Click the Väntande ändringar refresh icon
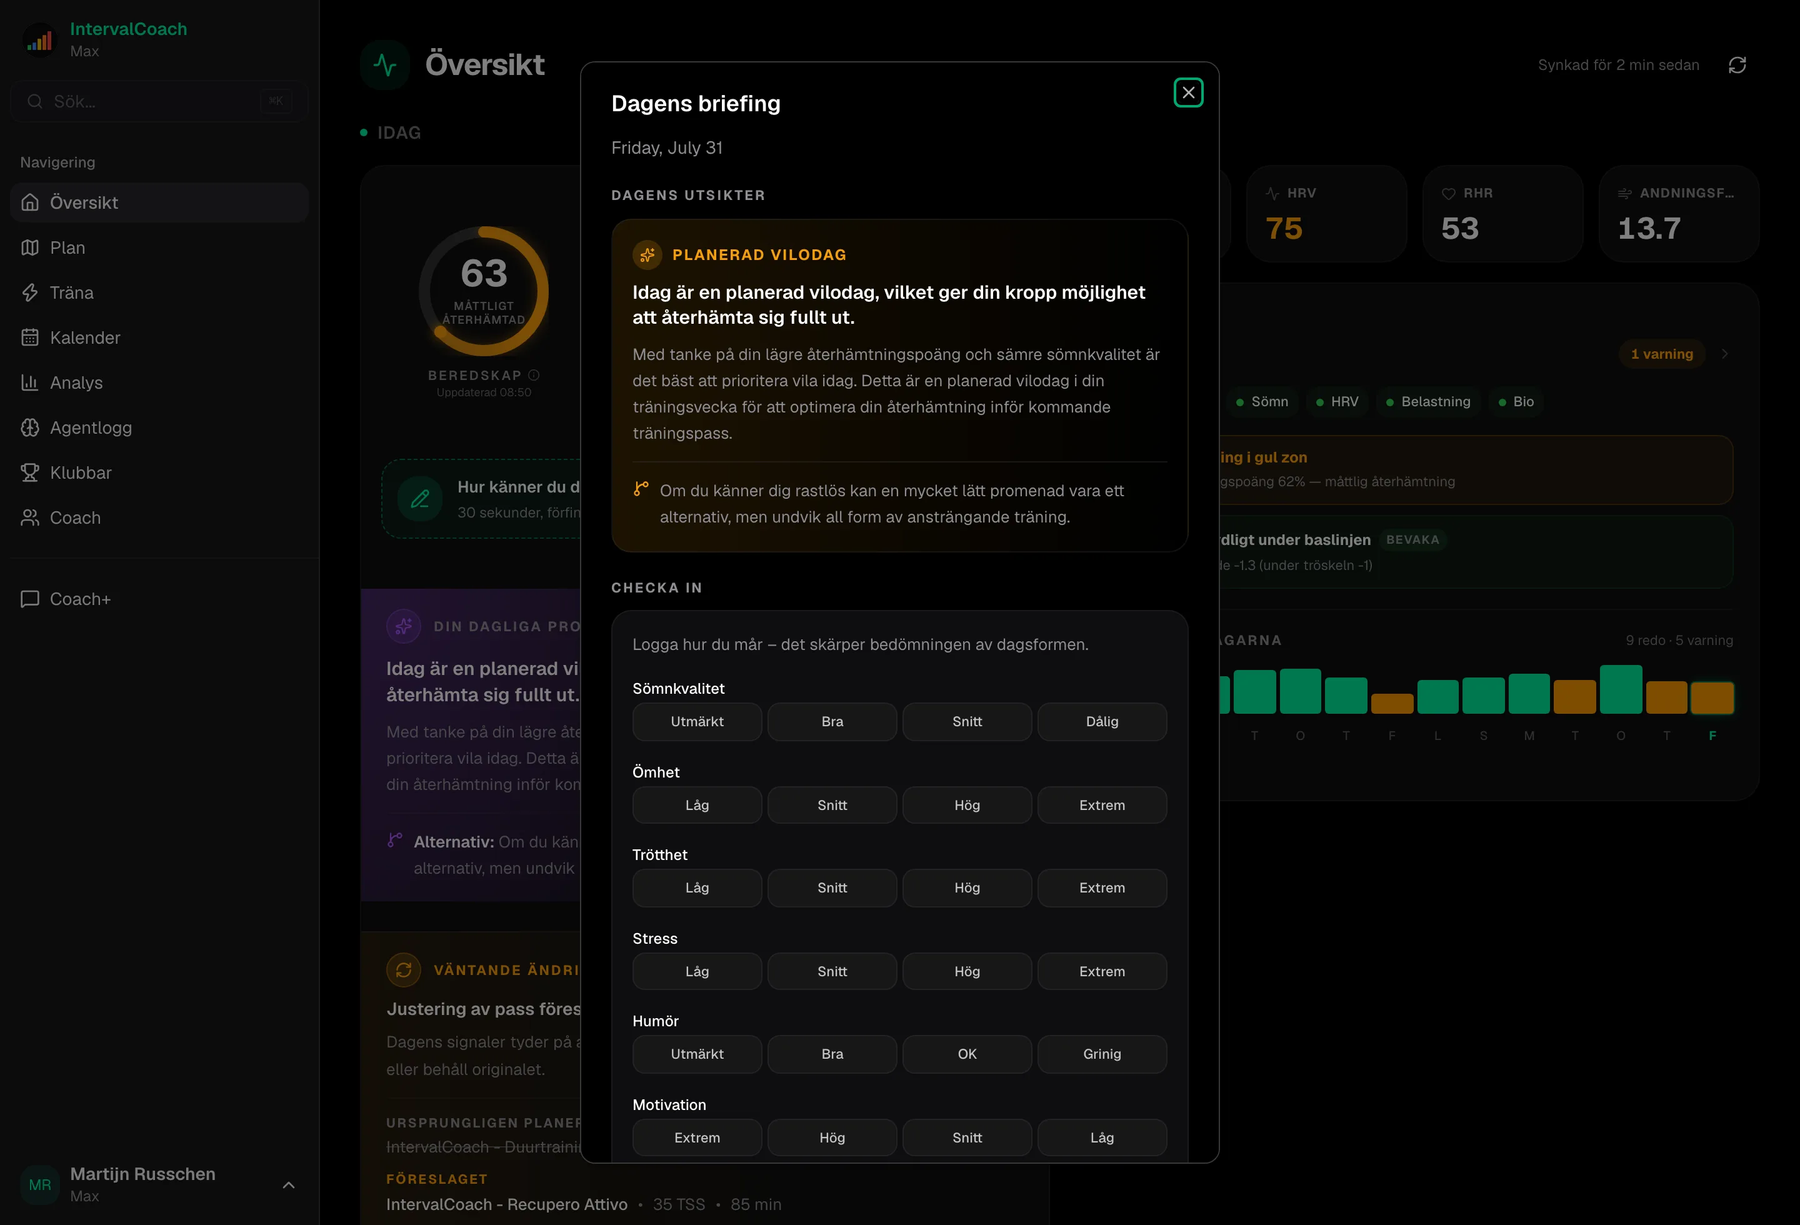The height and width of the screenshot is (1225, 1800). click(x=404, y=969)
